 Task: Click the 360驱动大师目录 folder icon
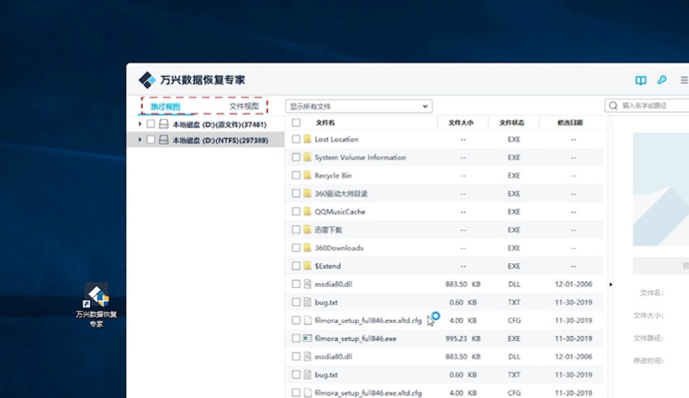pyautogui.click(x=307, y=194)
